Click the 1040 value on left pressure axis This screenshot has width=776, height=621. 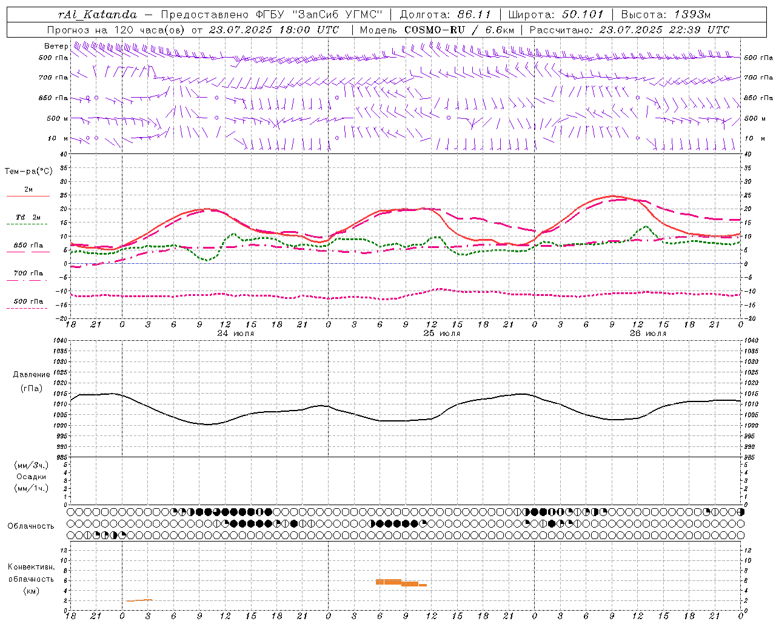point(61,341)
